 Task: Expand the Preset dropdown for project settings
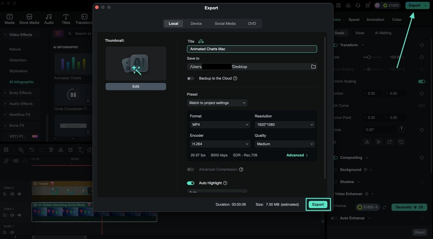tap(217, 103)
